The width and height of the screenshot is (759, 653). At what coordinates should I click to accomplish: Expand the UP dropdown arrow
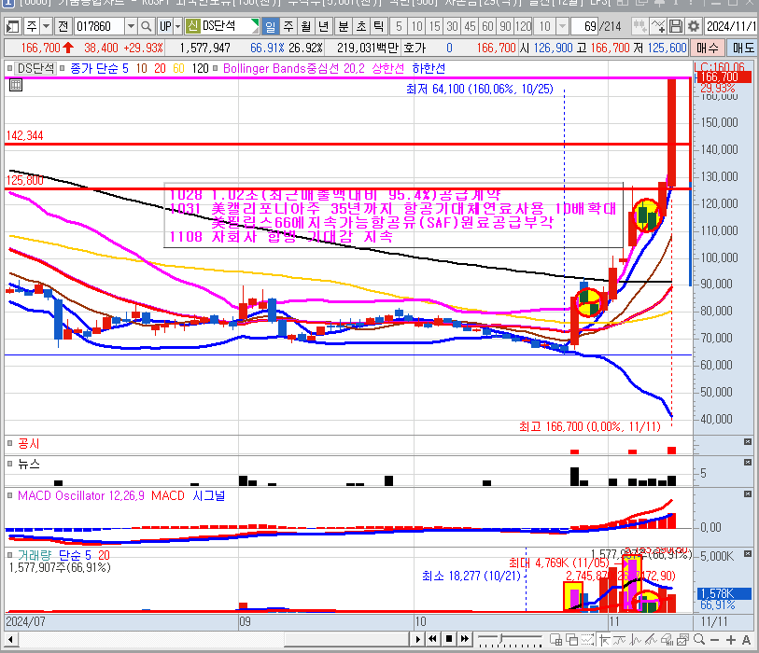click(177, 26)
